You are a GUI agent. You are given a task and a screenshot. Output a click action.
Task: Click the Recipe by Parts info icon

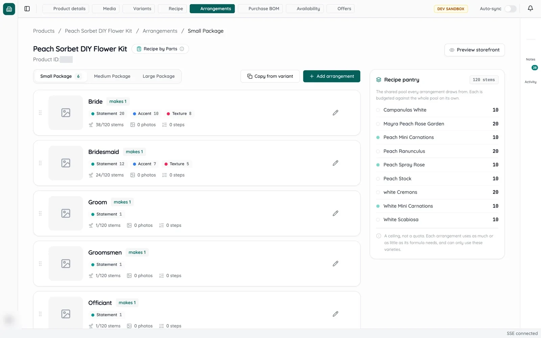[182, 49]
